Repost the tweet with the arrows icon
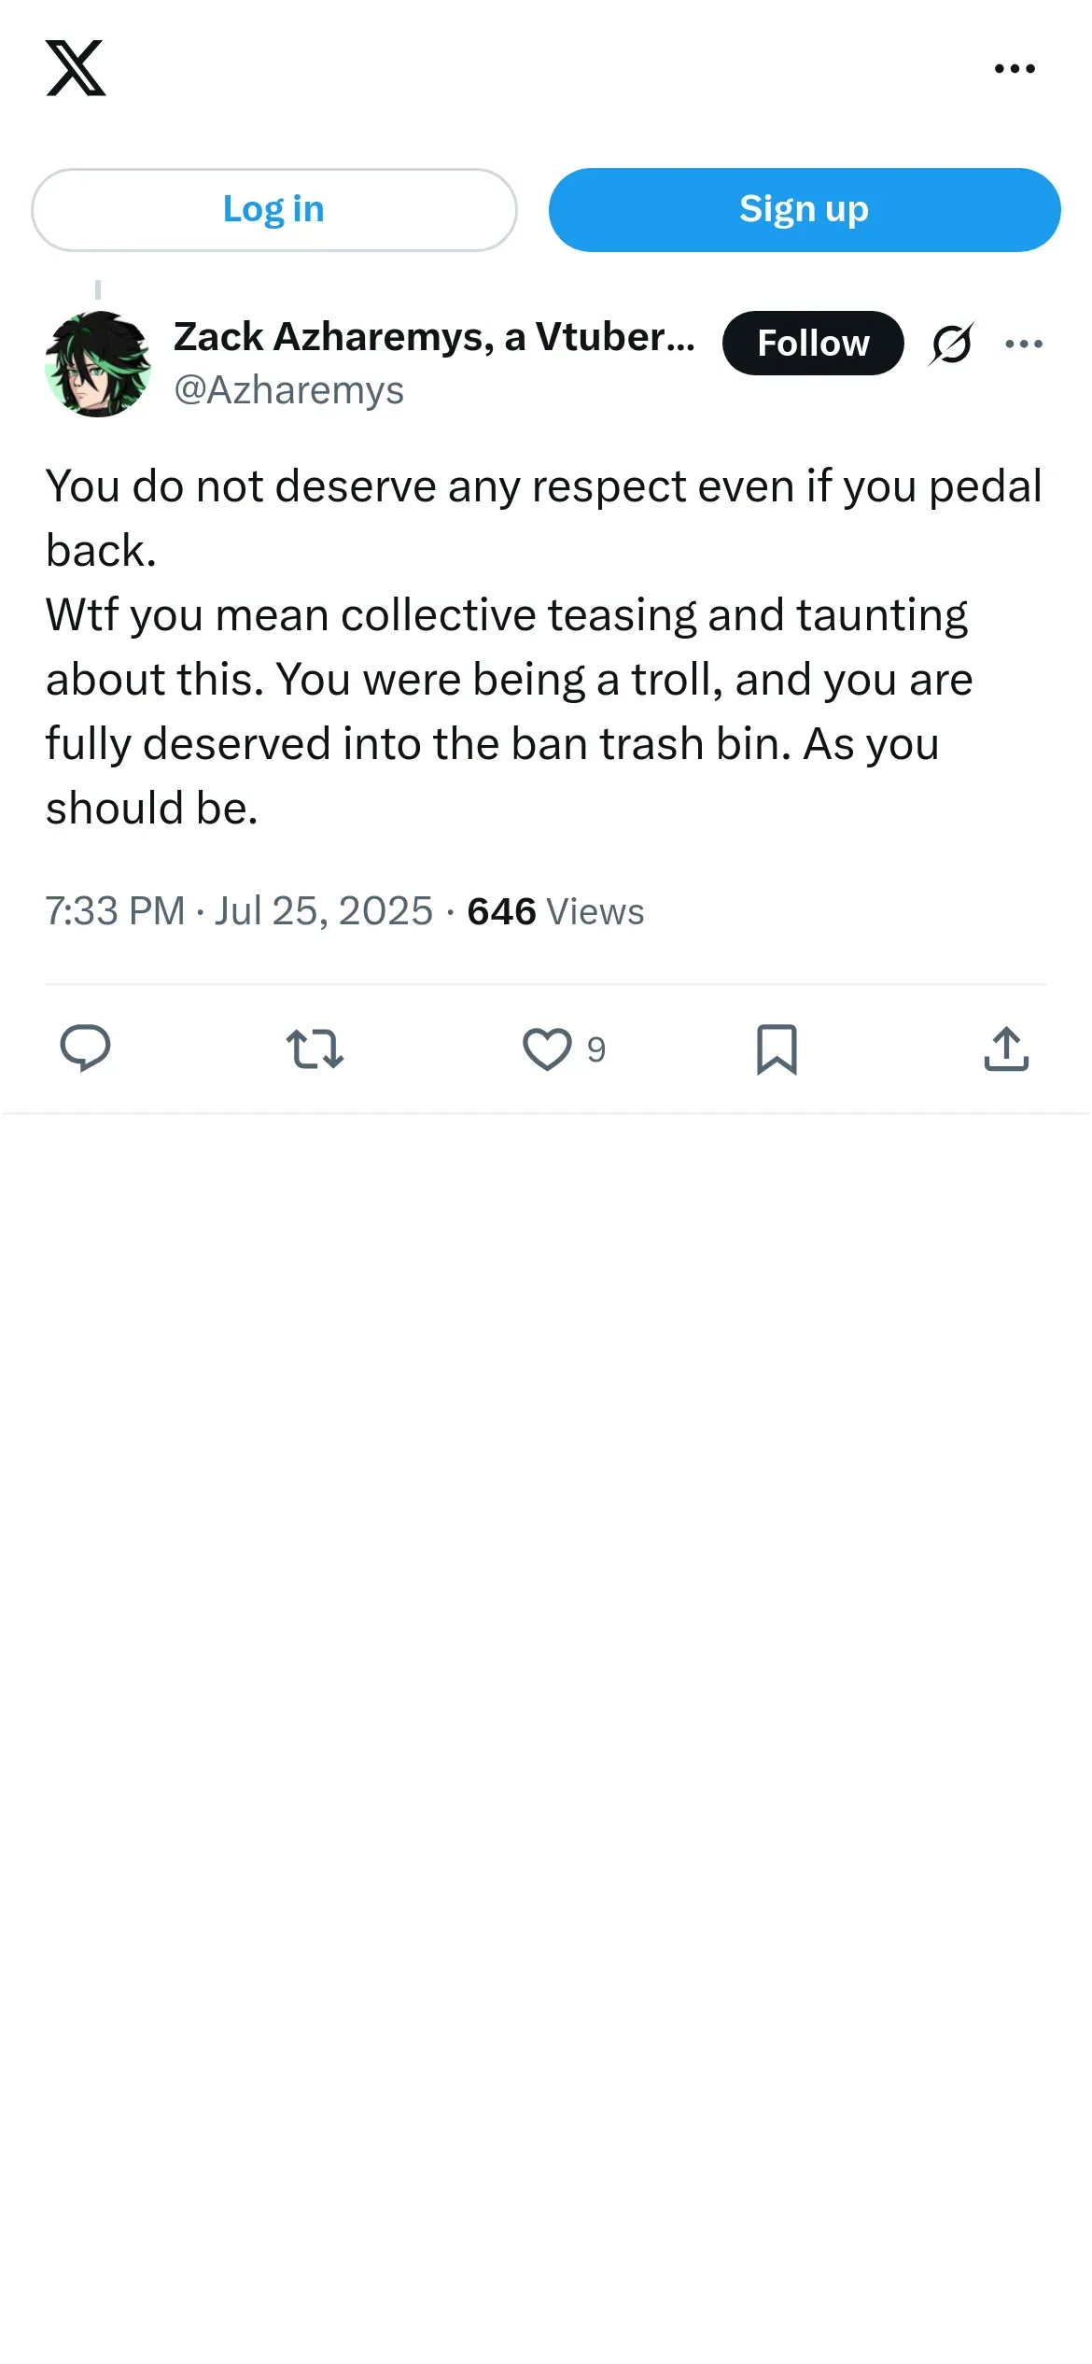The height and width of the screenshot is (2364, 1092). pyautogui.click(x=315, y=1048)
